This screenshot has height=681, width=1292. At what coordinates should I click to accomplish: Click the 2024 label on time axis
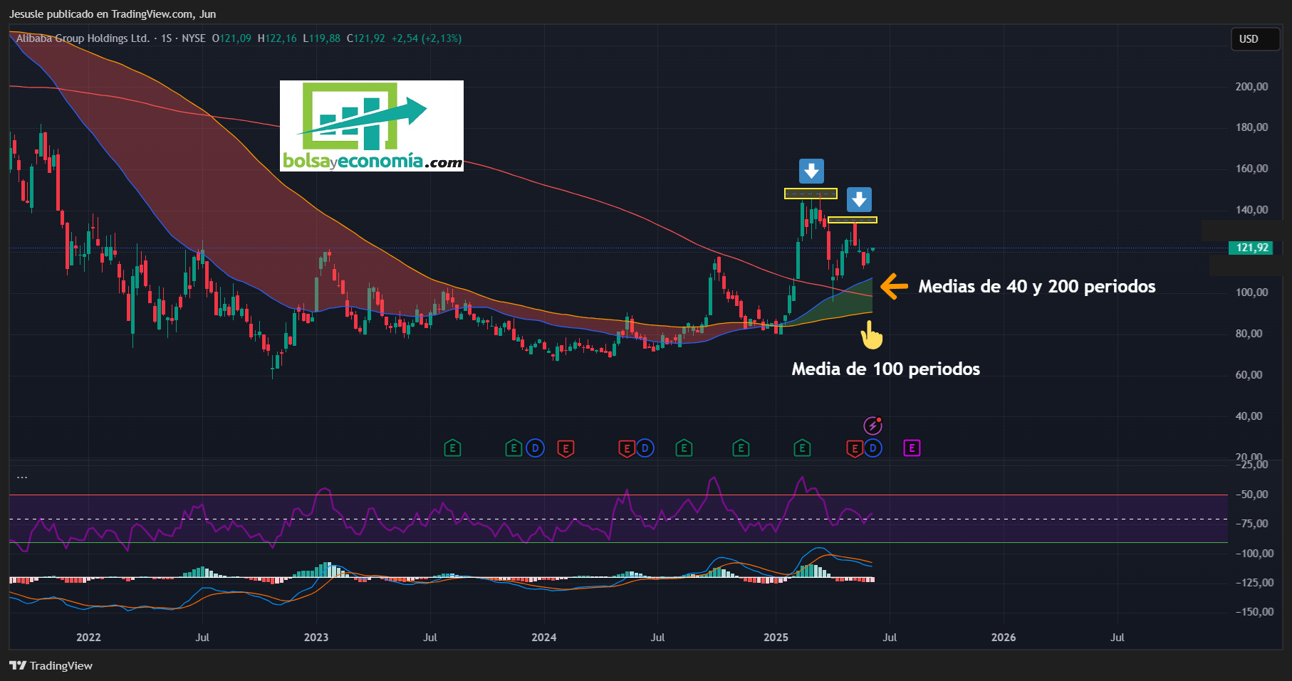click(544, 637)
